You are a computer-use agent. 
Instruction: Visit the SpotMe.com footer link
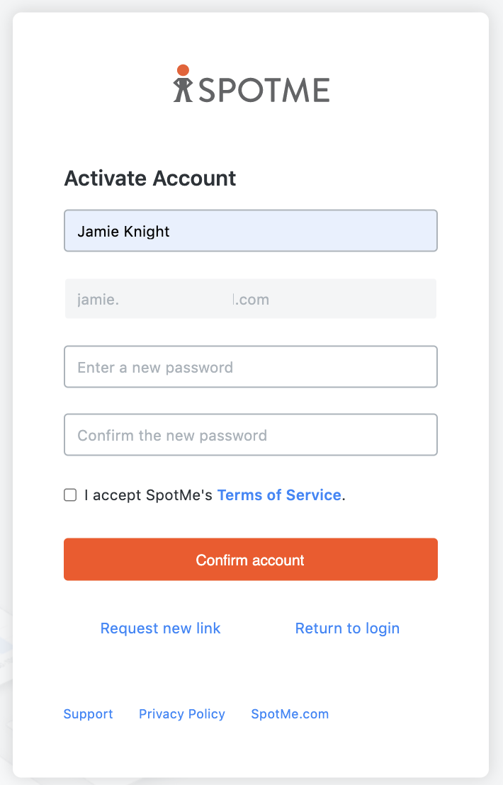pyautogui.click(x=290, y=714)
